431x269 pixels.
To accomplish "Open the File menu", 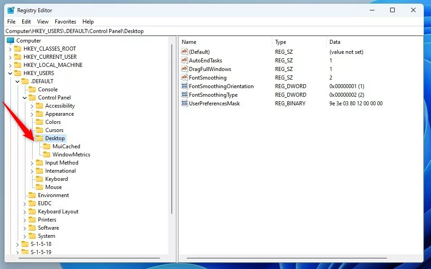I will tap(11, 22).
